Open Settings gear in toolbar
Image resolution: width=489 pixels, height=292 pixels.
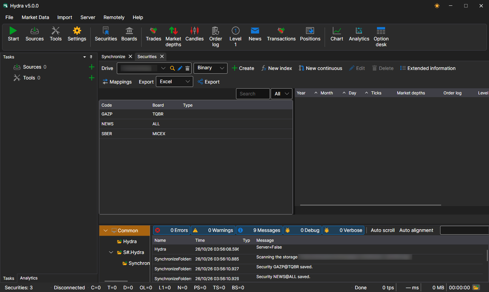click(77, 34)
